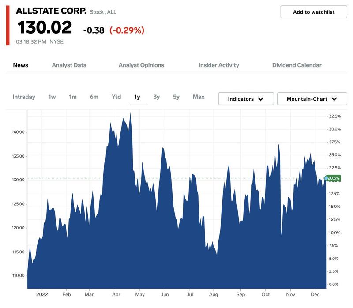Screen dimensions: 353x308
Task: Change chart range to 3y
Action: click(x=157, y=97)
